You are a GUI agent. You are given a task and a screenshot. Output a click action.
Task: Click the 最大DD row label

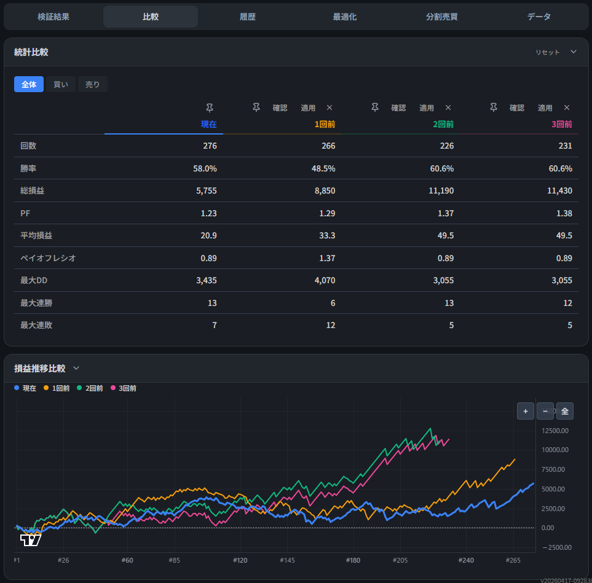pos(34,280)
